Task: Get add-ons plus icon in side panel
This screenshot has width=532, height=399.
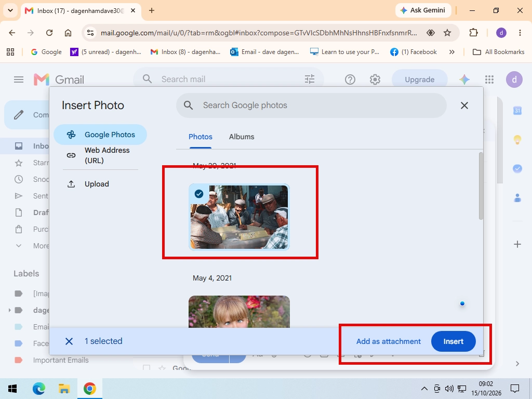Action: 517,244
